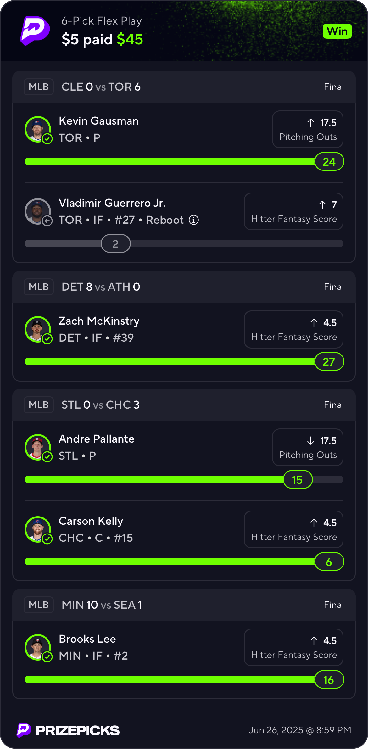Select the MLB tag for MIN vs SEA
This screenshot has height=749, width=368.
click(39, 605)
